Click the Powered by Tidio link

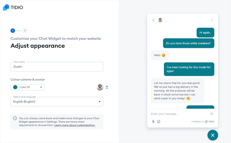pos(202,121)
